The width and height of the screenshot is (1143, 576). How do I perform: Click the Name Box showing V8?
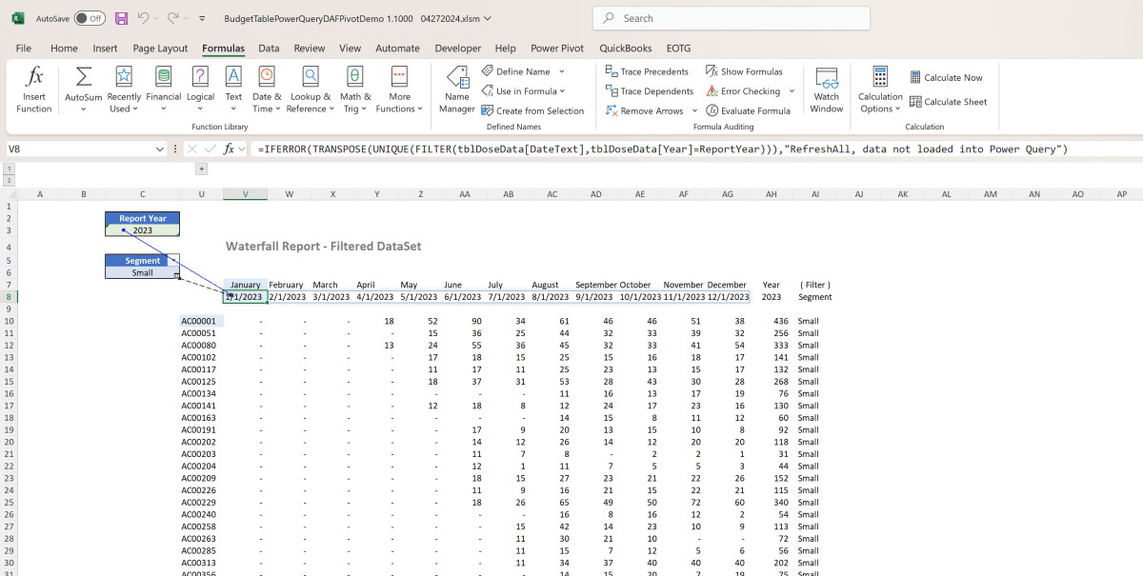click(x=84, y=149)
